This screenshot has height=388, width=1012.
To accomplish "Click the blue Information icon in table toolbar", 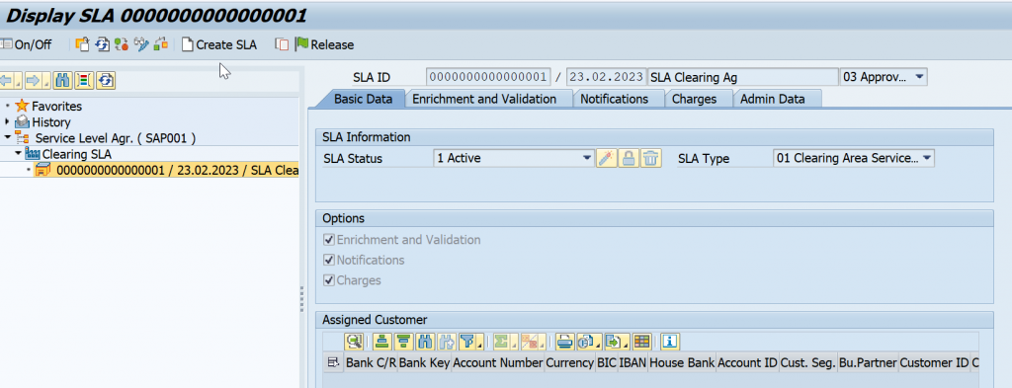I will [671, 342].
